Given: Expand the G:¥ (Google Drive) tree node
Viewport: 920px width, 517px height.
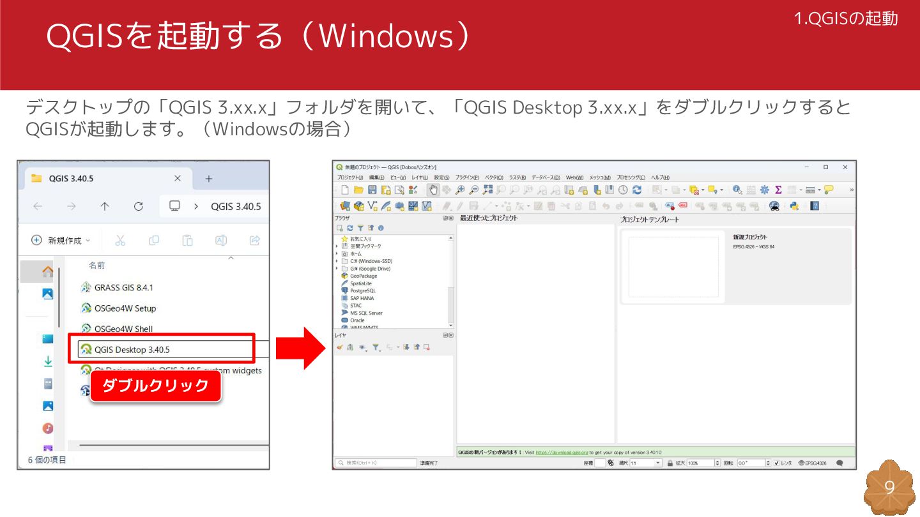Looking at the screenshot, I should pyautogui.click(x=337, y=269).
